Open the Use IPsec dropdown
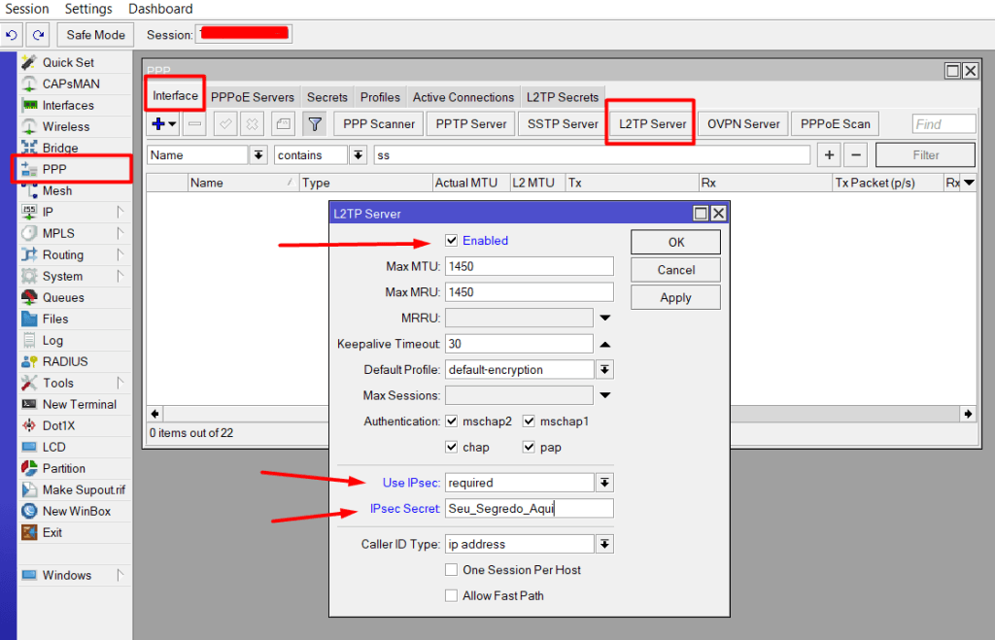 coord(602,482)
